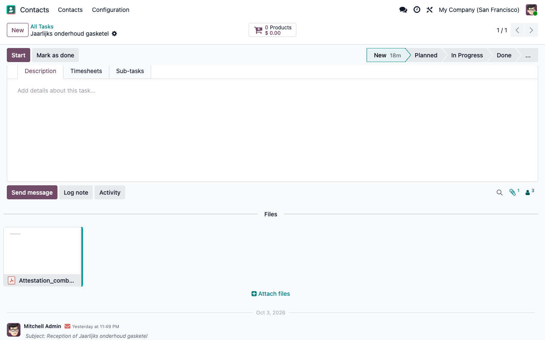Switch to the Timesheets tab
Viewport: 545px width, 340px height.
(86, 71)
